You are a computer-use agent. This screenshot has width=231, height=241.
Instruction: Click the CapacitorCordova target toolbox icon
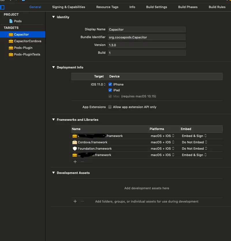(11, 41)
